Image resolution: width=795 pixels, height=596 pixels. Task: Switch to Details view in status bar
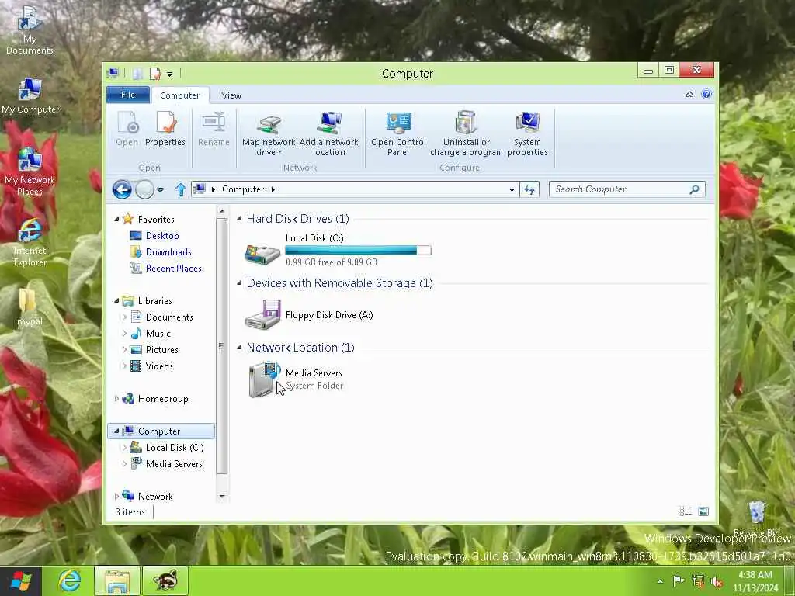pos(686,511)
